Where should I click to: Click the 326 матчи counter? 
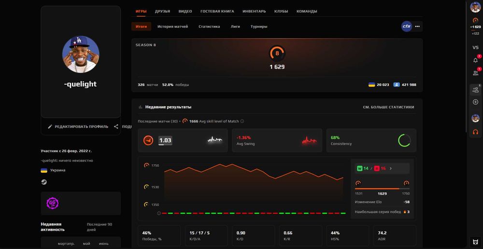click(147, 85)
